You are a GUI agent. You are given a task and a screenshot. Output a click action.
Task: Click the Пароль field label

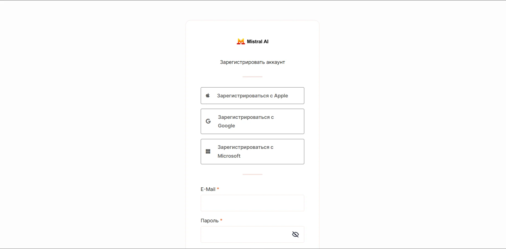tap(210, 221)
